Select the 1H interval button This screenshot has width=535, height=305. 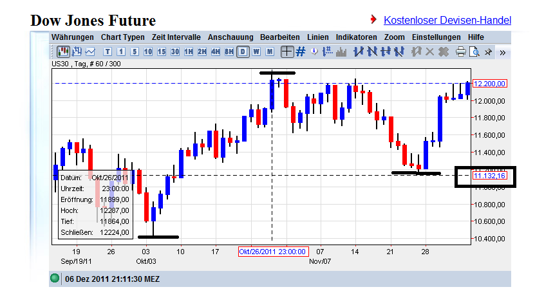(x=189, y=52)
